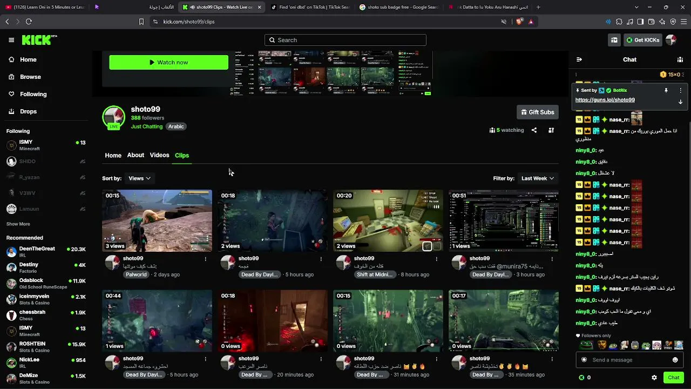The height and width of the screenshot is (389, 691).
Task: Send message with green Chat button
Action: tap(673, 378)
